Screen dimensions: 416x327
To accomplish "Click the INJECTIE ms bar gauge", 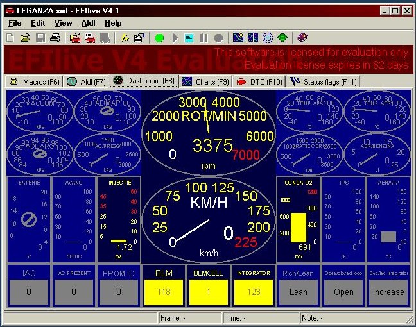I will tap(119, 219).
